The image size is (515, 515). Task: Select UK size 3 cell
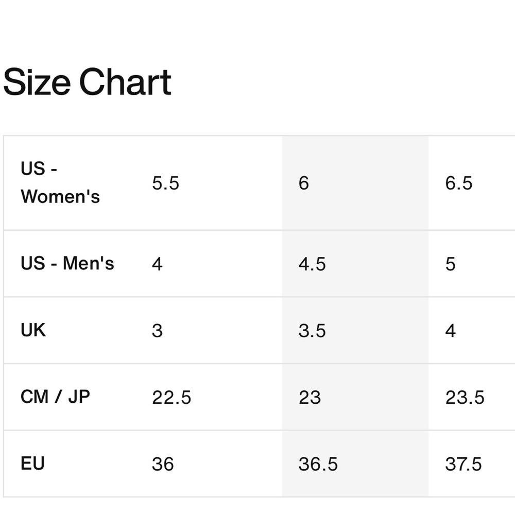click(x=157, y=331)
